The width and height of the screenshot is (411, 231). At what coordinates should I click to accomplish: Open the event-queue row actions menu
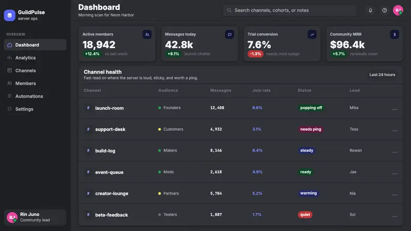[395, 174]
